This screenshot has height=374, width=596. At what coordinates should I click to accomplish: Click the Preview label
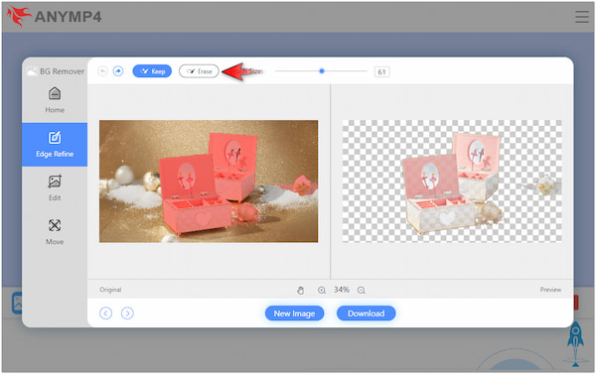550,290
